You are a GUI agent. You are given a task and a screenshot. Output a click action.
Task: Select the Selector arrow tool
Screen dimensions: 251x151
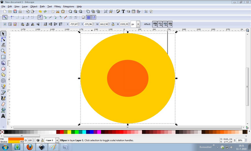click(x=4, y=33)
